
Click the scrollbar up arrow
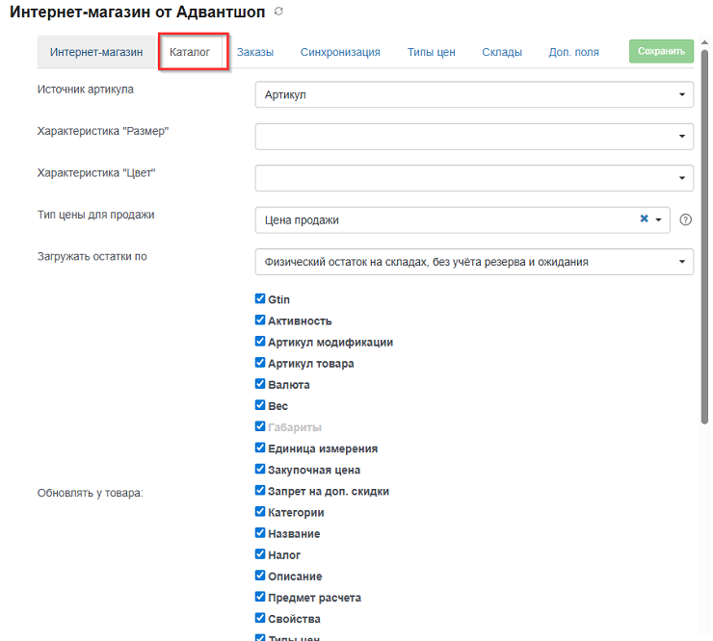[705, 42]
